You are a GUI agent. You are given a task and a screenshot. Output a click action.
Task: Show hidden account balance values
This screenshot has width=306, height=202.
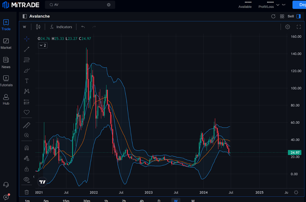284,5
